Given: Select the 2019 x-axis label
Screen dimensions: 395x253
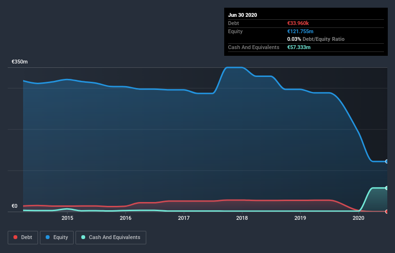Looking at the screenshot, I should tap(300, 218).
